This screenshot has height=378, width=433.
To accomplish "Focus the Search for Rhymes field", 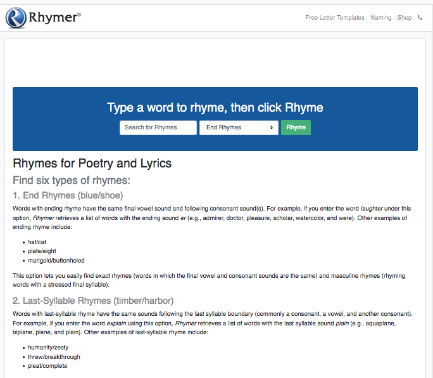I will point(158,127).
